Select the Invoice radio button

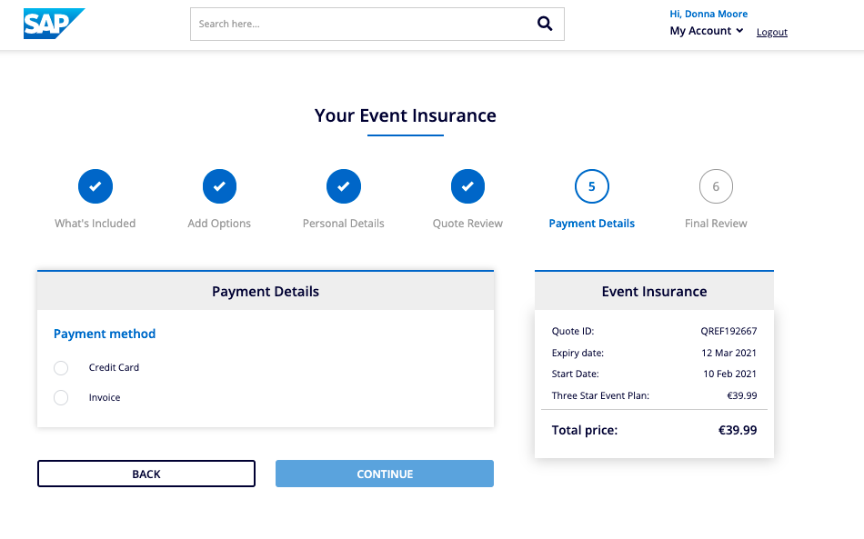pos(61,398)
